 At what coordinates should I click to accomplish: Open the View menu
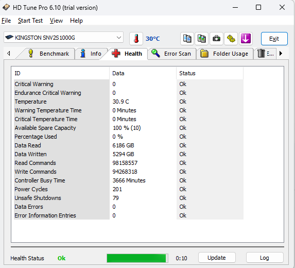pos(56,21)
